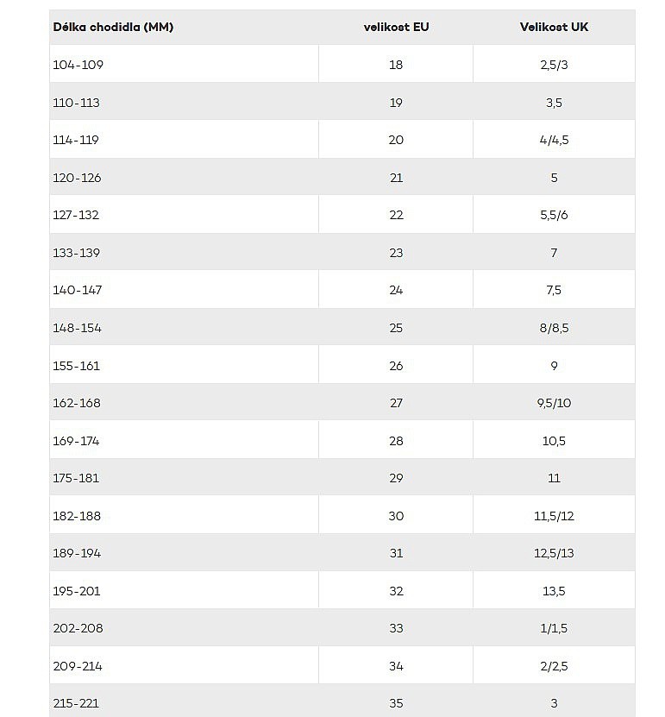665x717 pixels.
Task: Select EU size 31 cell
Action: pyautogui.click(x=396, y=553)
